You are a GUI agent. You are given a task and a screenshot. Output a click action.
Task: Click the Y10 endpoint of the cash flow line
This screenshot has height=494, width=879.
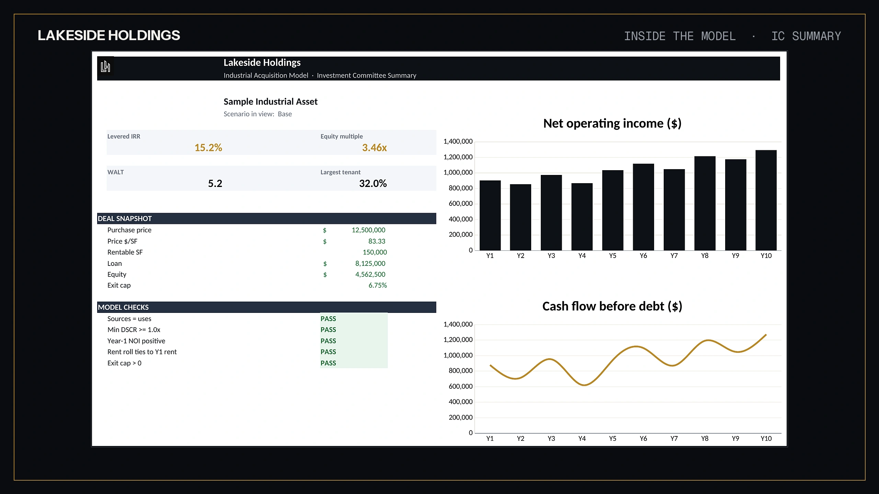click(x=766, y=335)
